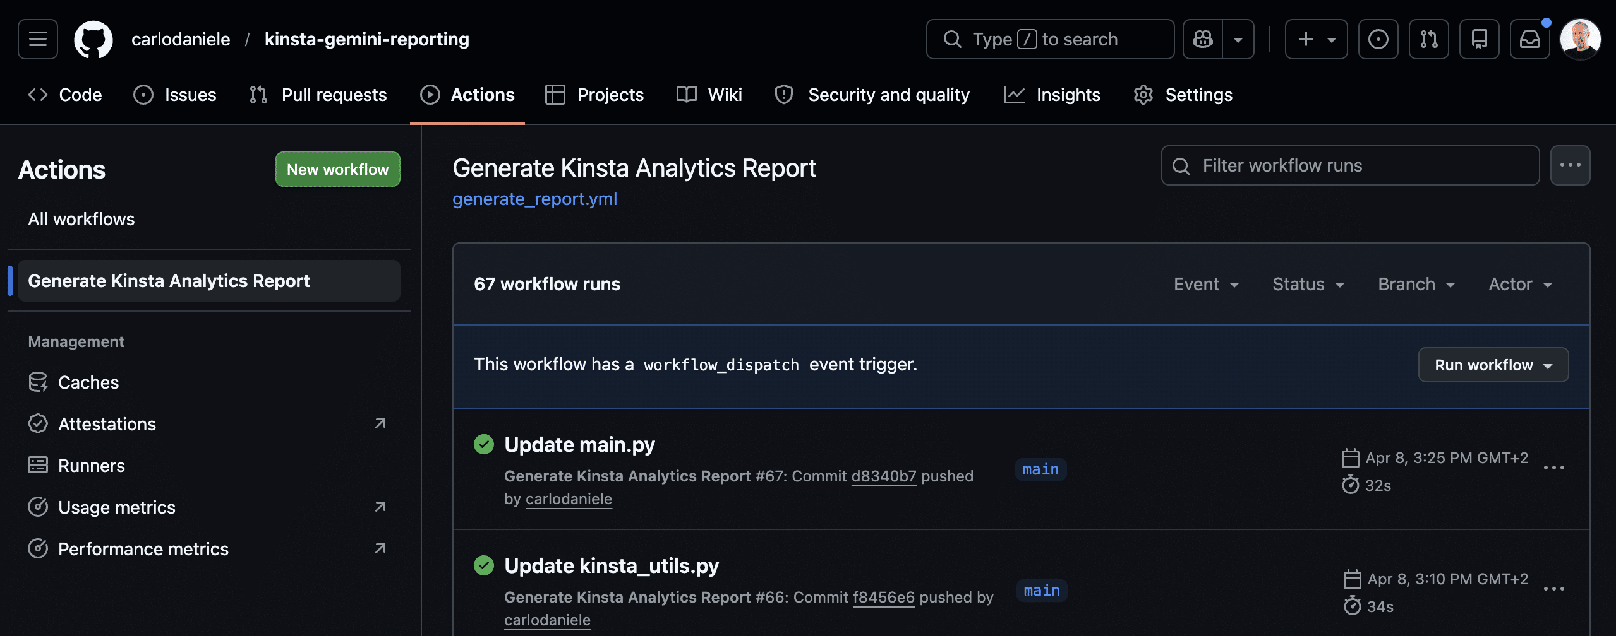Click the Filter workflow runs field

tap(1350, 165)
